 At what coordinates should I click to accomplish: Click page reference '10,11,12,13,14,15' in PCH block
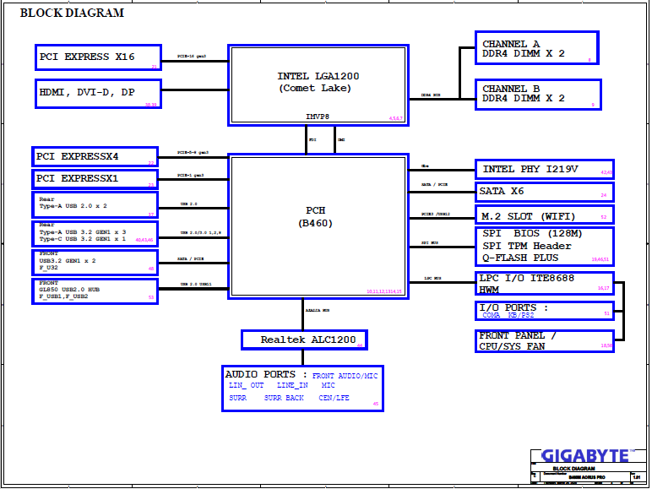click(x=384, y=291)
